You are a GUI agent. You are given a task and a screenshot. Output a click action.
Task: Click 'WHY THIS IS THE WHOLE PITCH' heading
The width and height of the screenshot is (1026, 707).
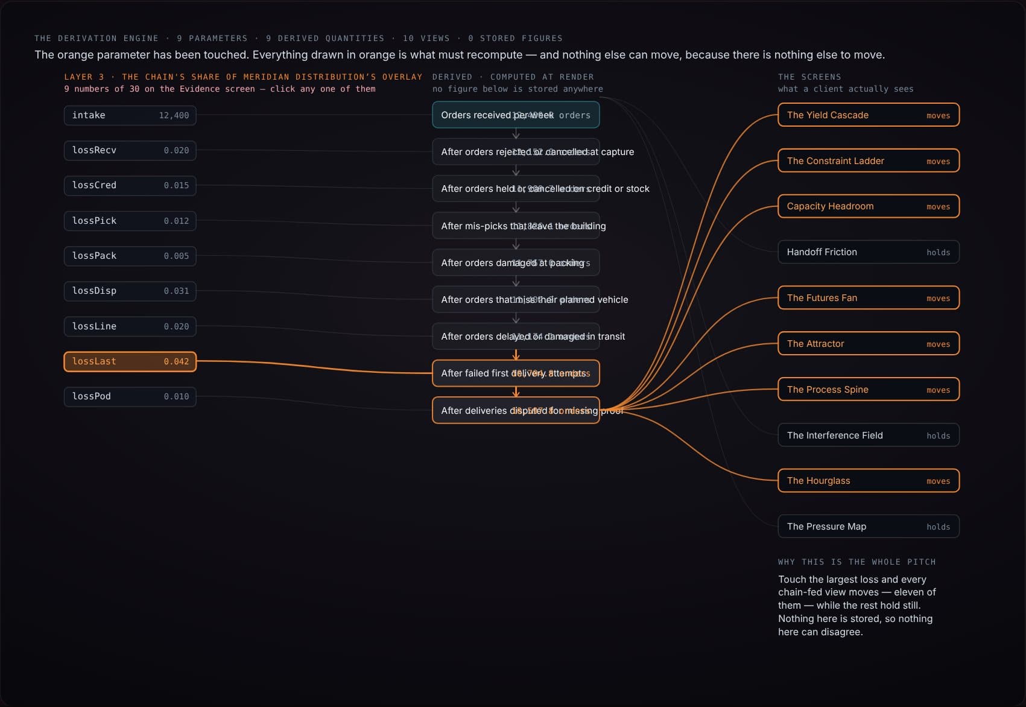(857, 562)
